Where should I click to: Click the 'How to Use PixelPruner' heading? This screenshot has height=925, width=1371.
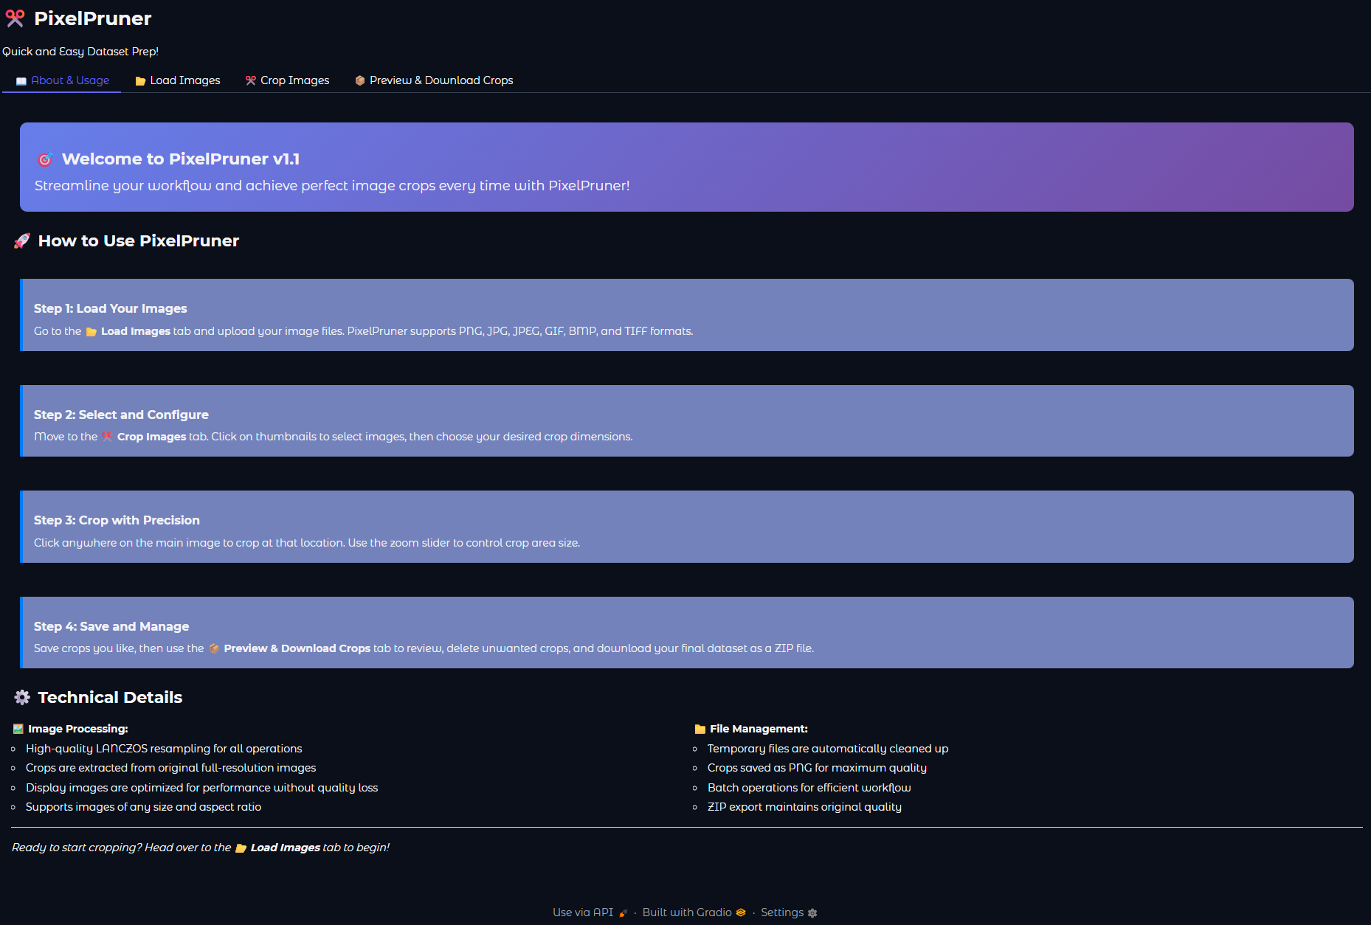(x=139, y=241)
